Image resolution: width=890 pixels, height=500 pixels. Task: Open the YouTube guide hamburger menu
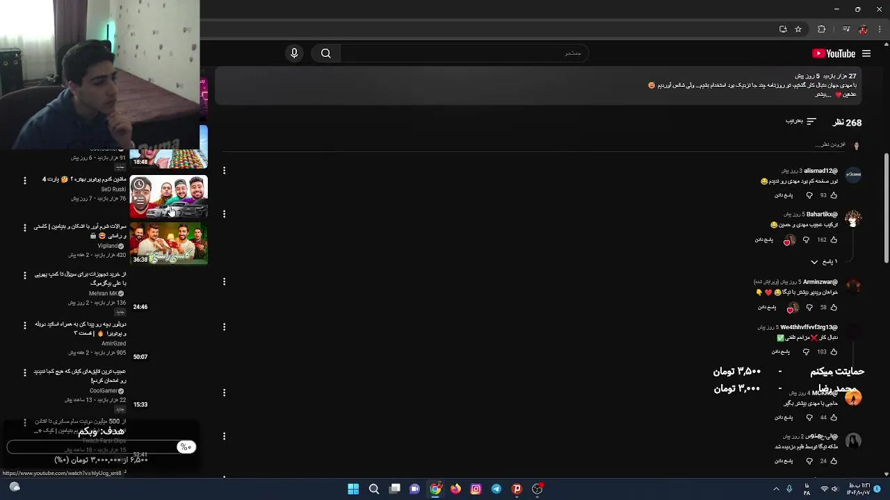[866, 53]
